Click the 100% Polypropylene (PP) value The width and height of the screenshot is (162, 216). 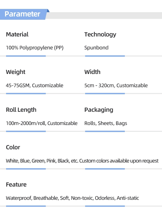[35, 48]
